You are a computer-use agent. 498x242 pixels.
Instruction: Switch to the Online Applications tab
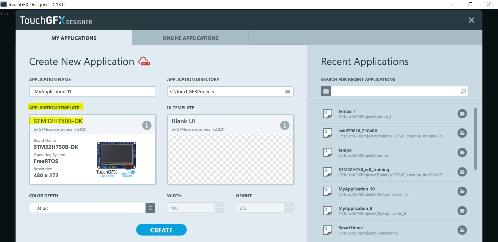pyautogui.click(x=190, y=38)
